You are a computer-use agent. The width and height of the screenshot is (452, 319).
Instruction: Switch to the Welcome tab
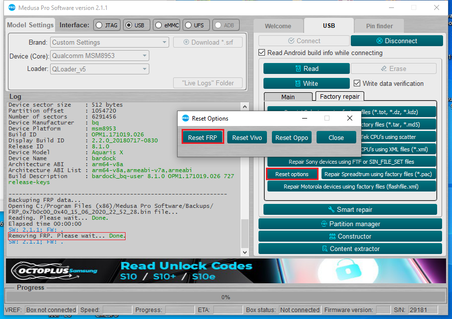[278, 26]
